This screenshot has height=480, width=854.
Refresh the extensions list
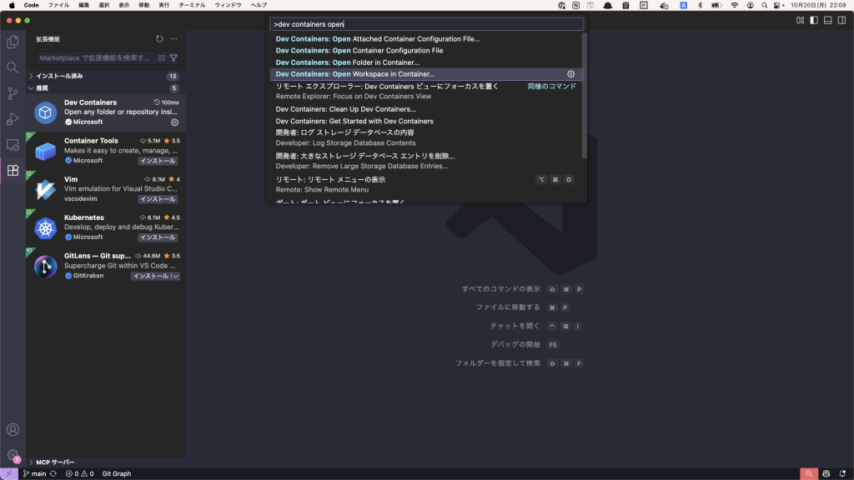coord(159,39)
